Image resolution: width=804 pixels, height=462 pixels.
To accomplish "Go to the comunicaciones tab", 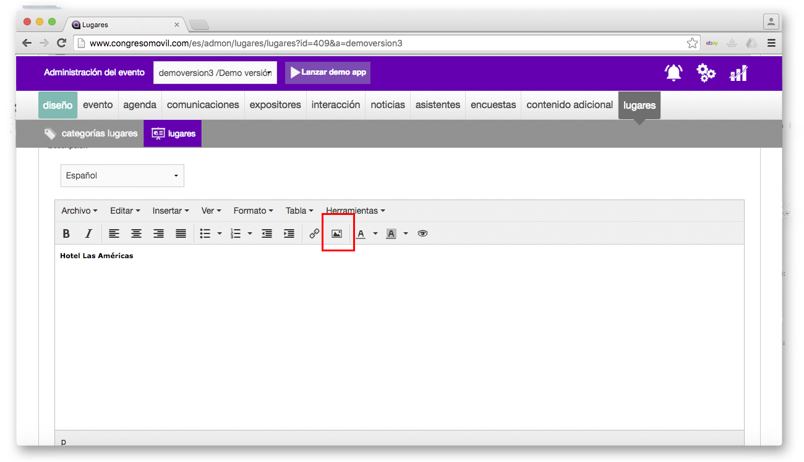I will point(203,105).
